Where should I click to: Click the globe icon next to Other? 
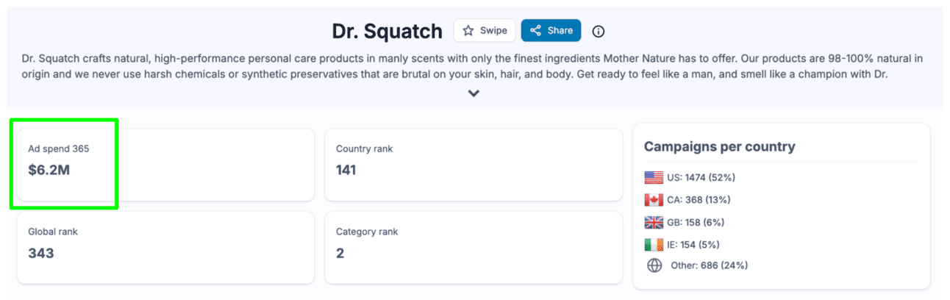point(654,265)
